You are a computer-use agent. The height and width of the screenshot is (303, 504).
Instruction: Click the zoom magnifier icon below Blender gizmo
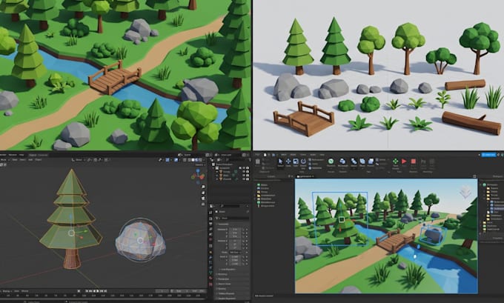tap(203, 187)
